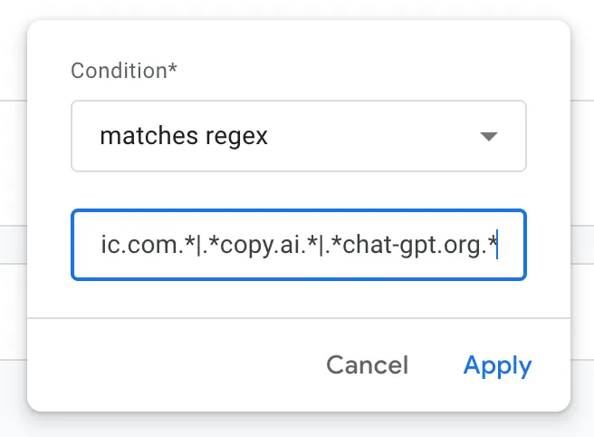Click the word 'regex' in the condition selector

tap(236, 137)
